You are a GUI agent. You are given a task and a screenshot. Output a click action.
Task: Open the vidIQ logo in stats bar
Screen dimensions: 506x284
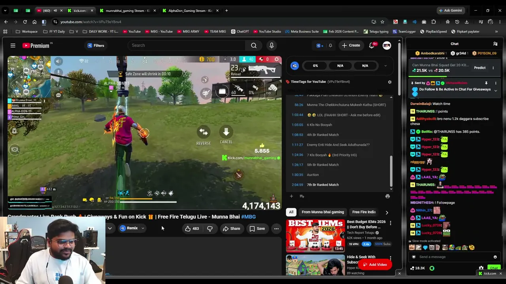click(x=294, y=66)
